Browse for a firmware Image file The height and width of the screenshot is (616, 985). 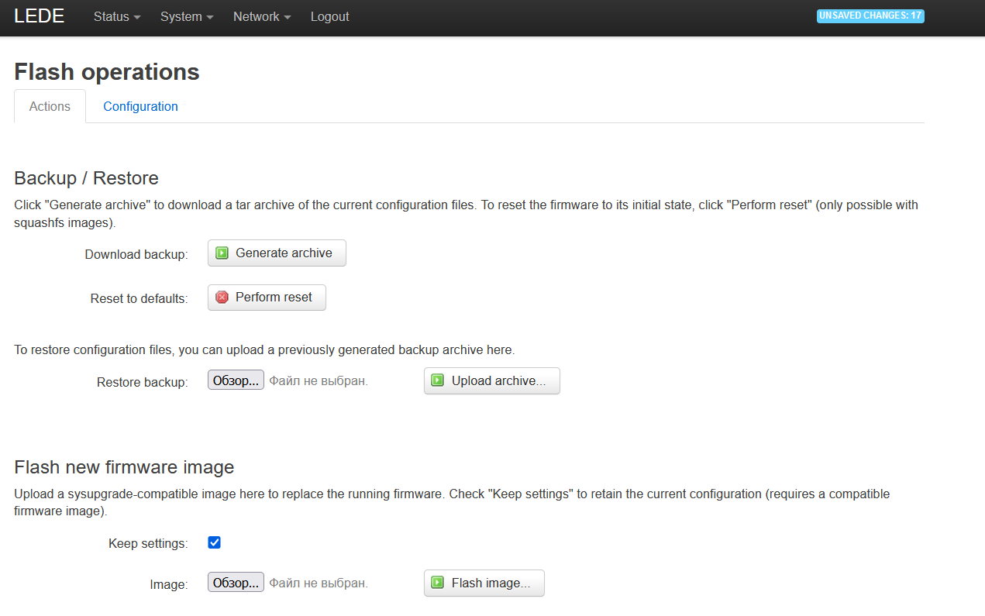tap(236, 583)
